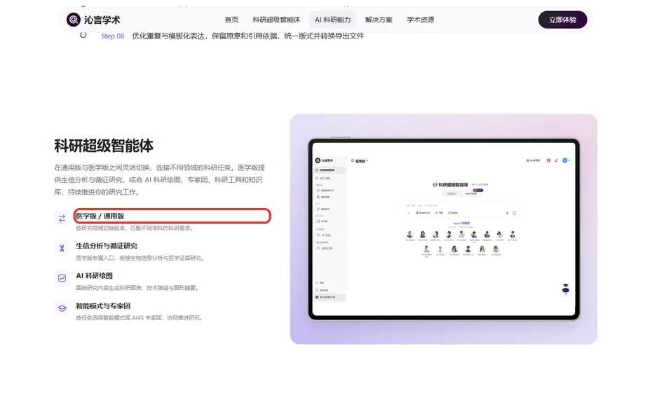The height and width of the screenshot is (407, 652).
Task: Click the blue user avatar in the tablet mockup
Action: (564, 160)
